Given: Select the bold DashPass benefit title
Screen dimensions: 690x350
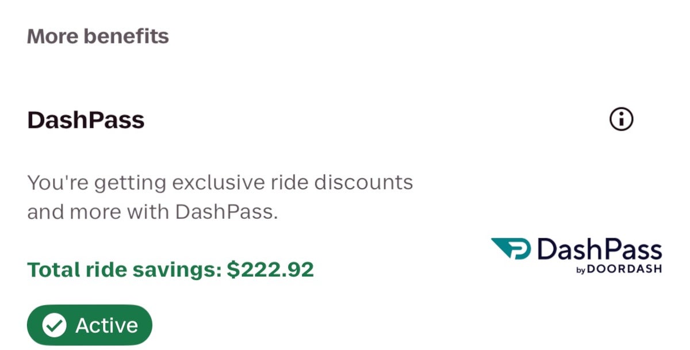Looking at the screenshot, I should [86, 120].
